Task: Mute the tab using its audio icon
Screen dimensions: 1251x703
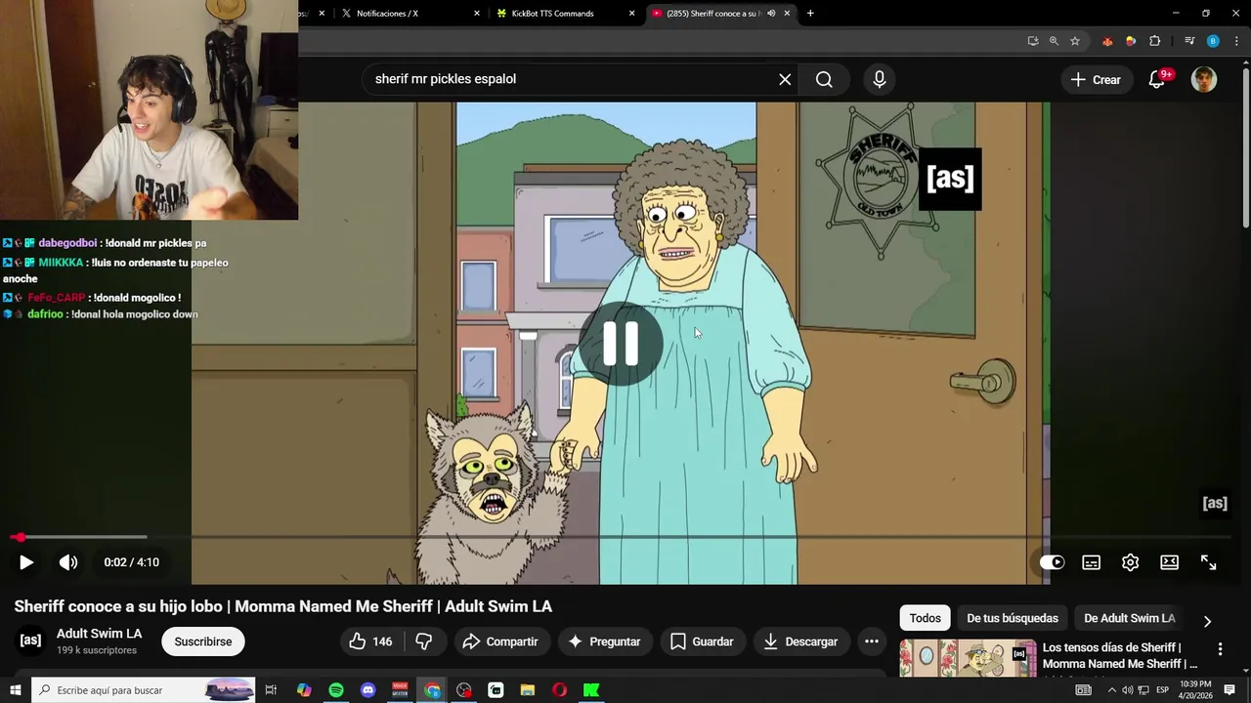Action: [771, 14]
